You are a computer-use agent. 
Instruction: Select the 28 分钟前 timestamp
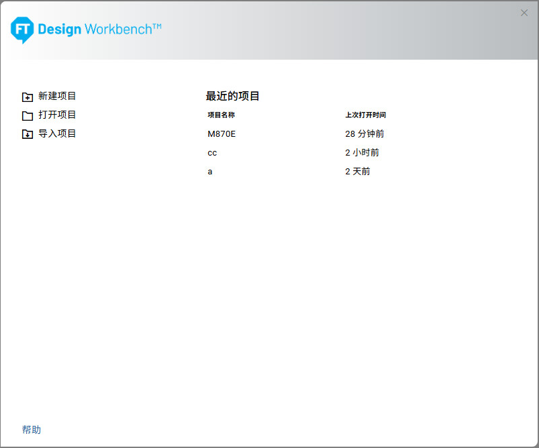(x=364, y=134)
